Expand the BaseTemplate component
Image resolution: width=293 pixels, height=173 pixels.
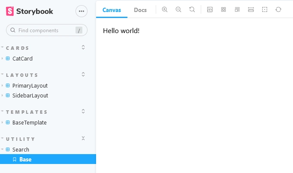click(29, 123)
